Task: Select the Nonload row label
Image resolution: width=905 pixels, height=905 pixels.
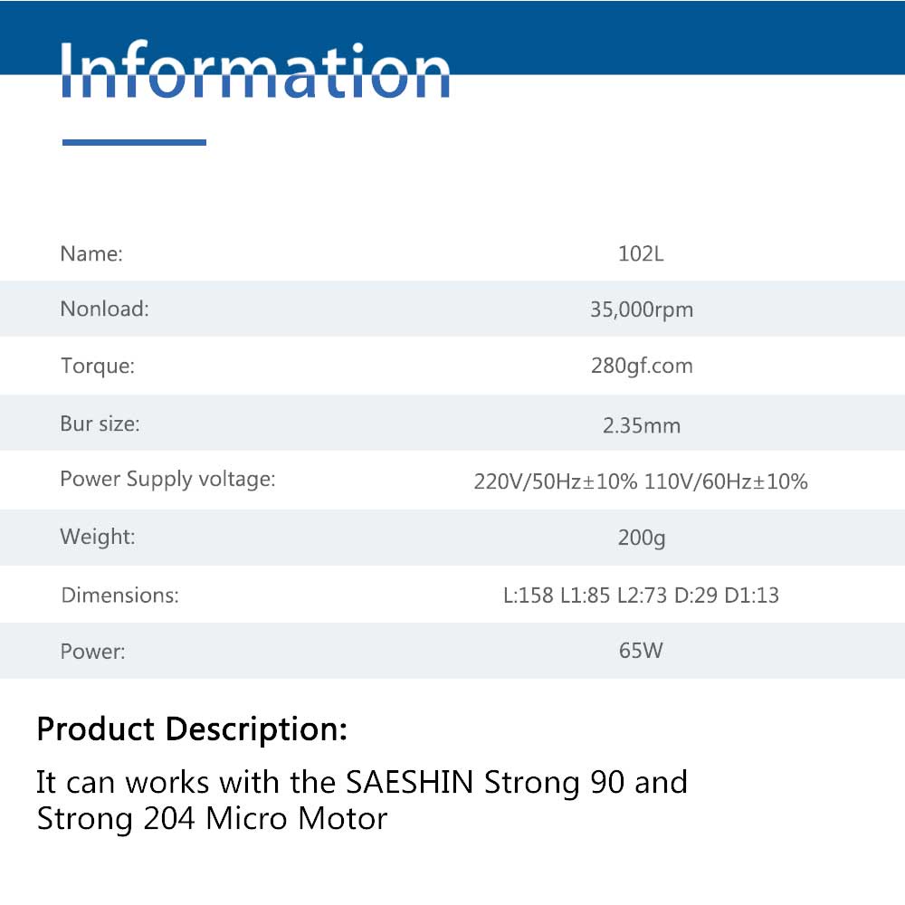Action: pos(104,310)
